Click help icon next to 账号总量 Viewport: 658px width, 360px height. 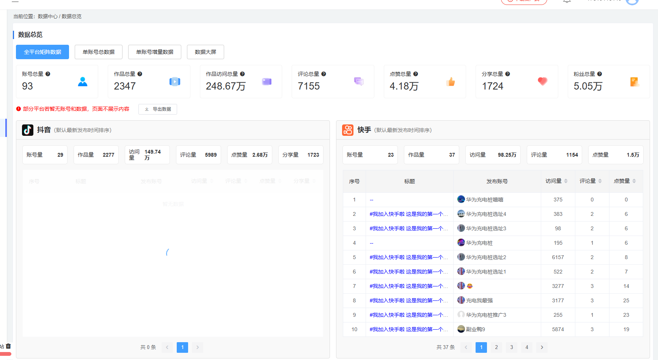[x=48, y=74]
